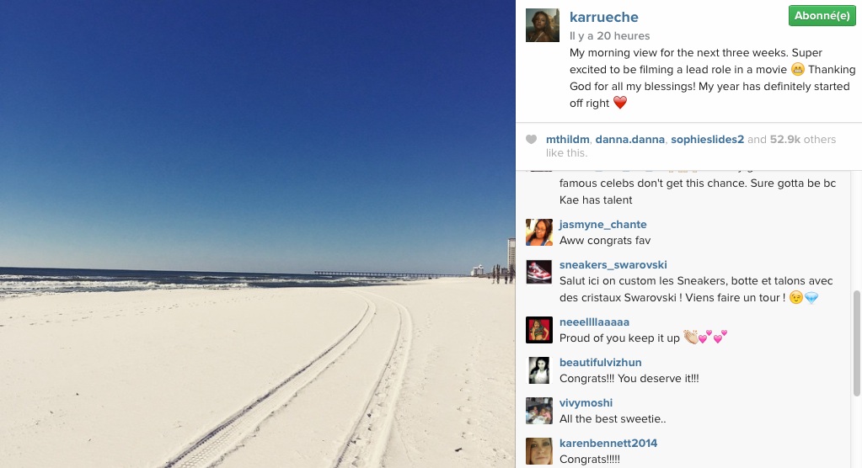Open neeellllaaaaa commenter profile

coord(594,322)
